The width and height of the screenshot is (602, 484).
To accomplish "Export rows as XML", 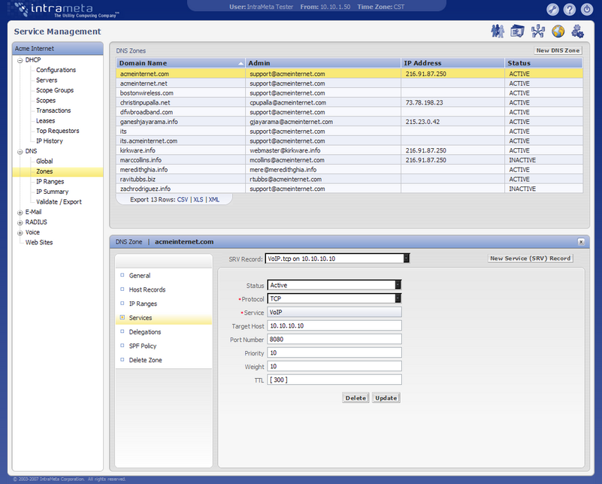I will coord(214,200).
